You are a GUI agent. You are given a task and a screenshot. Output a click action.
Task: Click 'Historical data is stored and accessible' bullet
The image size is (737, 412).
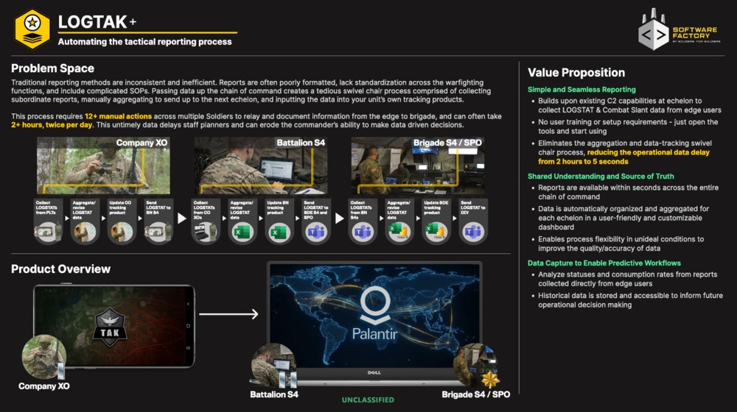point(630,300)
